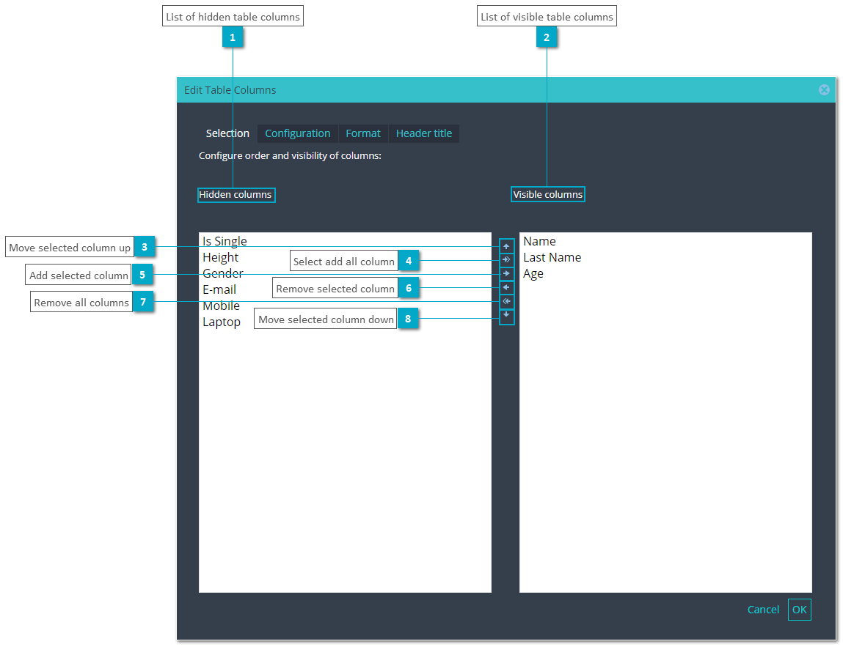
Task: Select "Laptop" in the hidden columns list
Action: (x=222, y=322)
